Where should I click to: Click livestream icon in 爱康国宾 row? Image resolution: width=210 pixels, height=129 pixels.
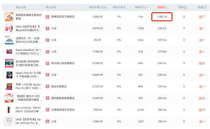[x=201, y=17]
